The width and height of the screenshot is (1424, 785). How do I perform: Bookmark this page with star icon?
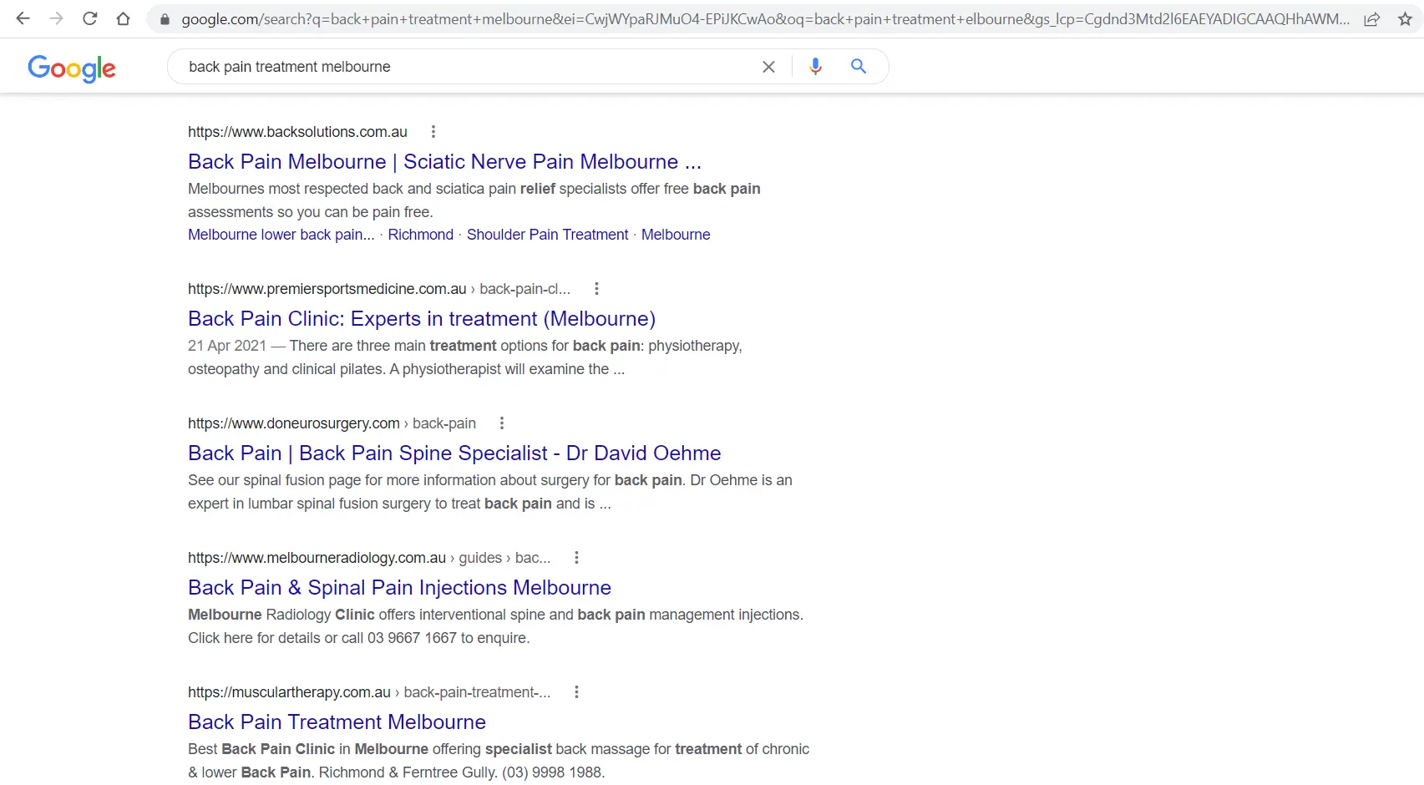[1405, 19]
